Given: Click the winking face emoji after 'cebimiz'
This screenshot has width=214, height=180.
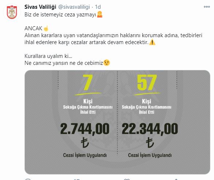Looking at the screenshot, I should click(107, 63).
